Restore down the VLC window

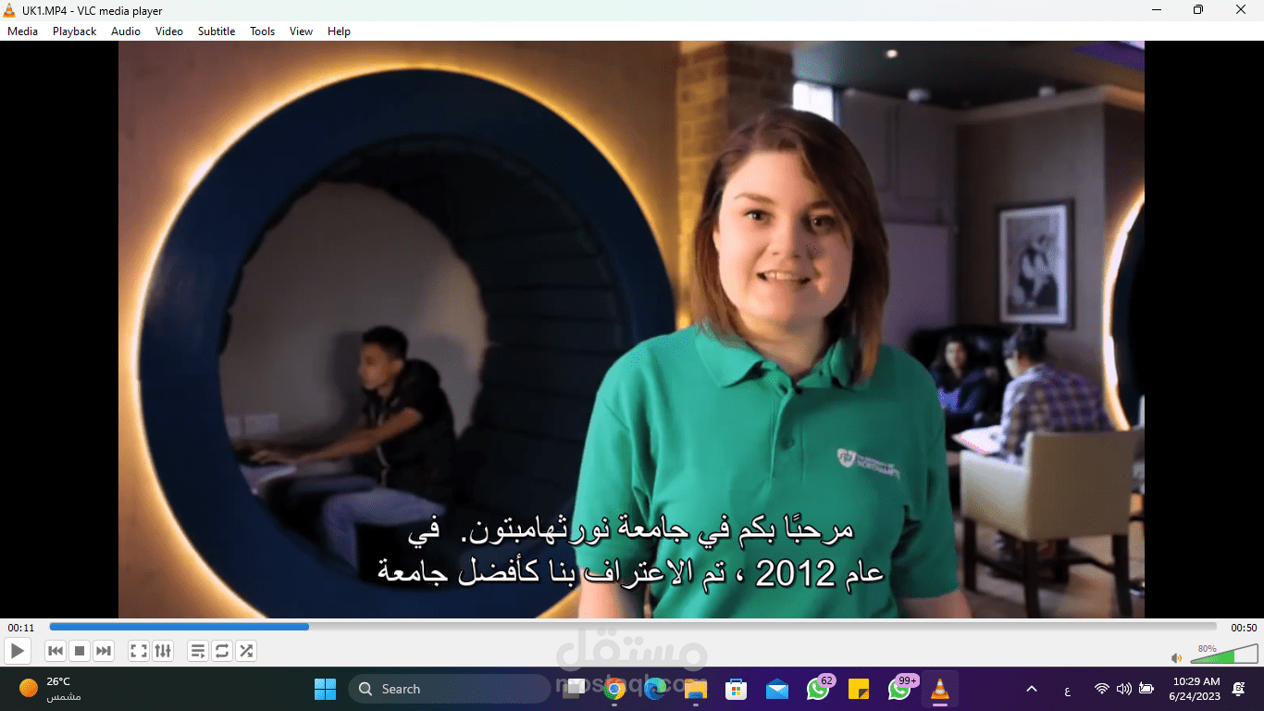[x=1198, y=10]
